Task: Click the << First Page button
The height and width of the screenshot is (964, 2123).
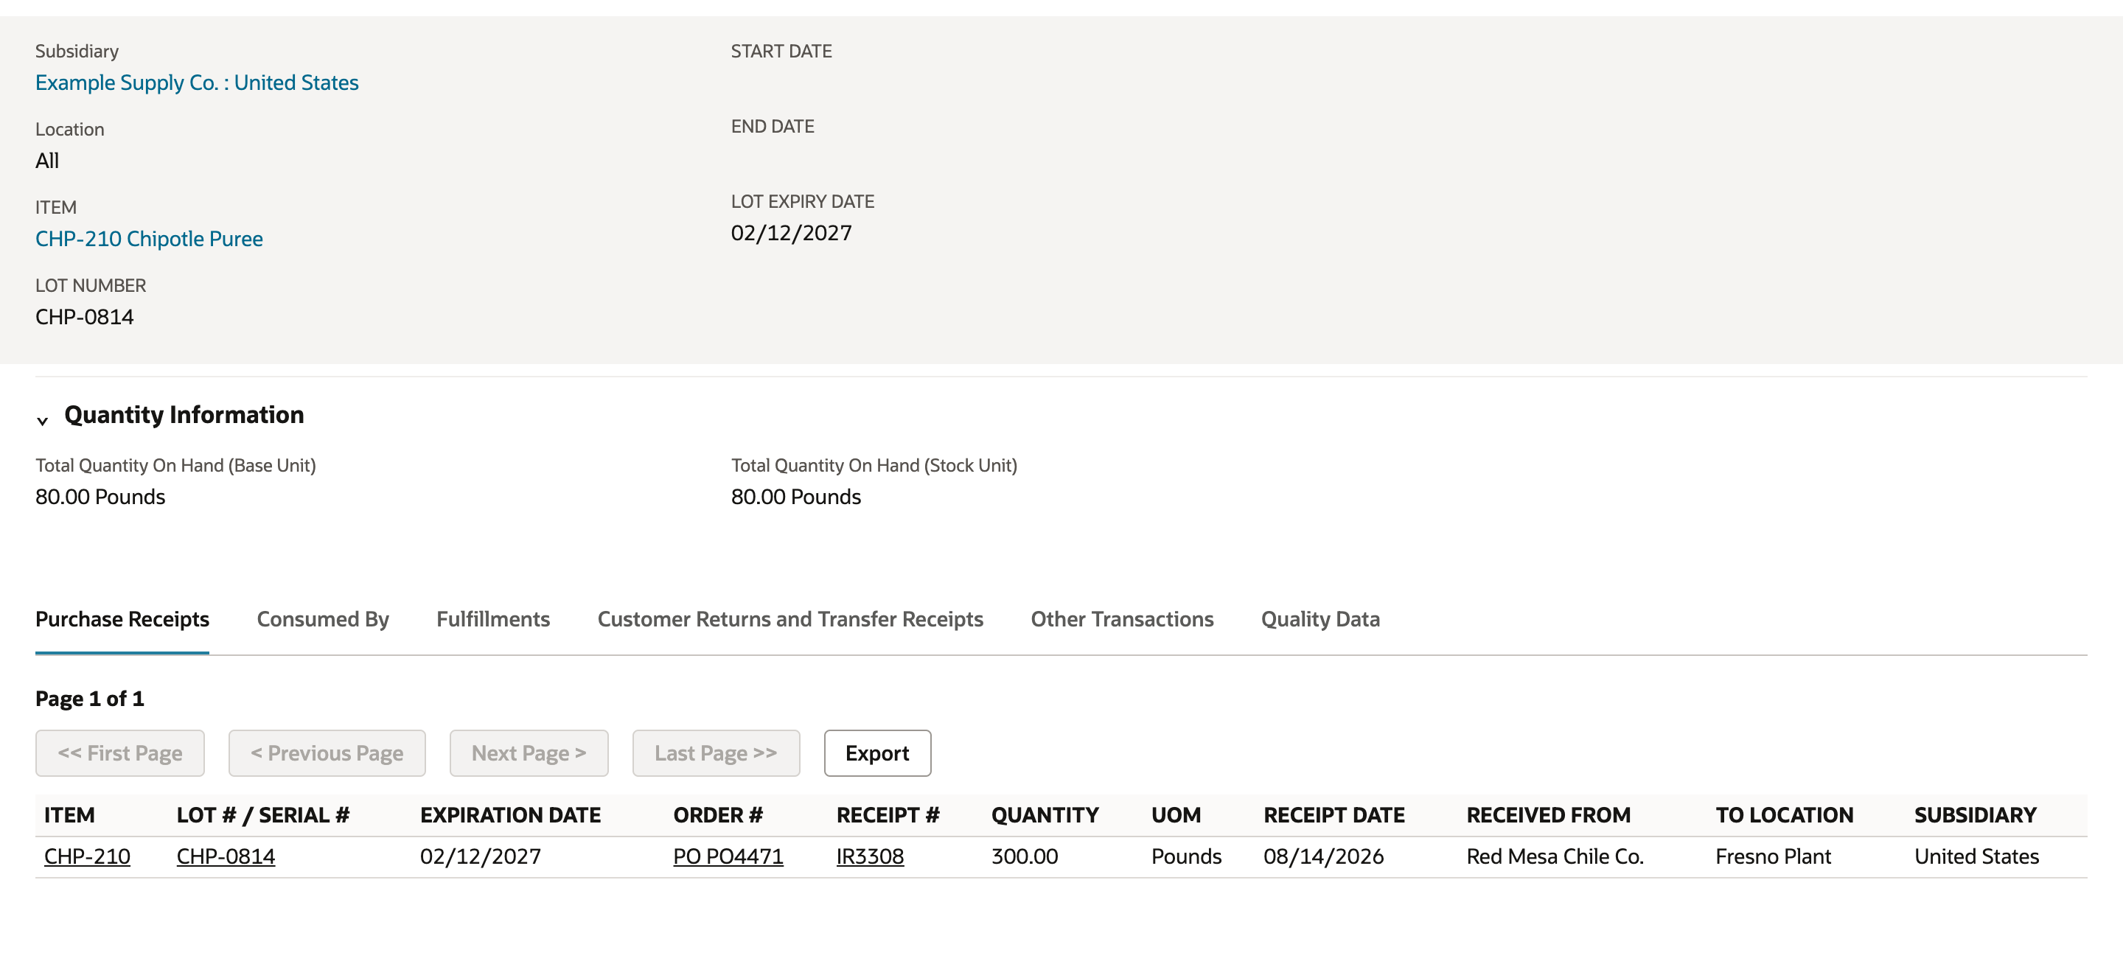Action: (120, 753)
